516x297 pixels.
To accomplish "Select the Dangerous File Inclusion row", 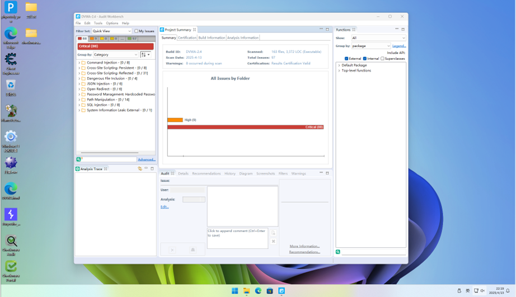I will pos(112,79).
